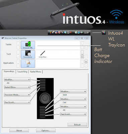Image resolution: width=128 pixels, height=134 pixels.
Task: Click the tray clock showing 22:39
Action: point(86,32)
